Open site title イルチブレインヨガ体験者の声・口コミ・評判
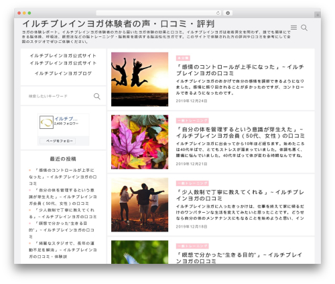 tap(119, 23)
